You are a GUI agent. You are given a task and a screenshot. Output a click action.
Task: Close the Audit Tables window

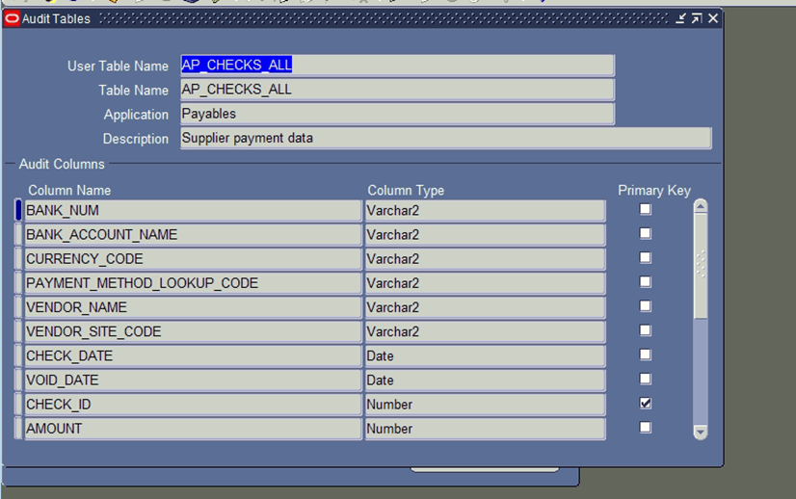click(x=713, y=18)
